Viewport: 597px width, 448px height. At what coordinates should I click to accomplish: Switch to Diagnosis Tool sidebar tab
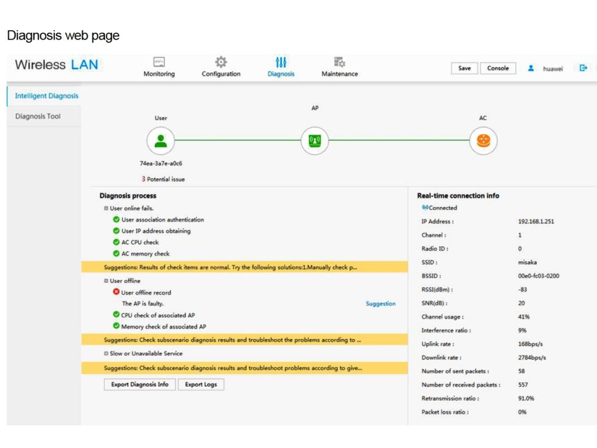(x=38, y=116)
